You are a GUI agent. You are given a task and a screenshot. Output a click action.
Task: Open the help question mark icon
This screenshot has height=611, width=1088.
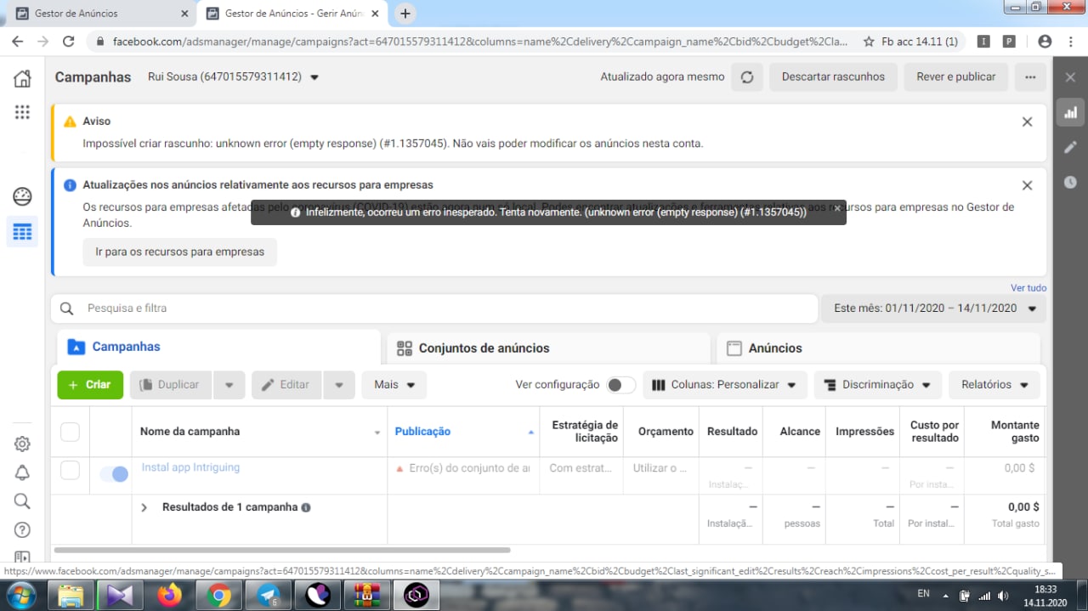[x=22, y=529]
